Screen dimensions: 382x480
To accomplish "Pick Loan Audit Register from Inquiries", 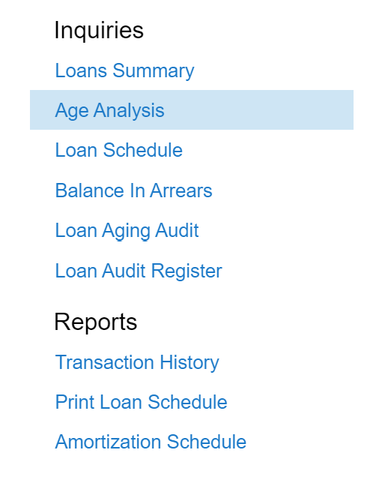I will pyautogui.click(x=139, y=271).
